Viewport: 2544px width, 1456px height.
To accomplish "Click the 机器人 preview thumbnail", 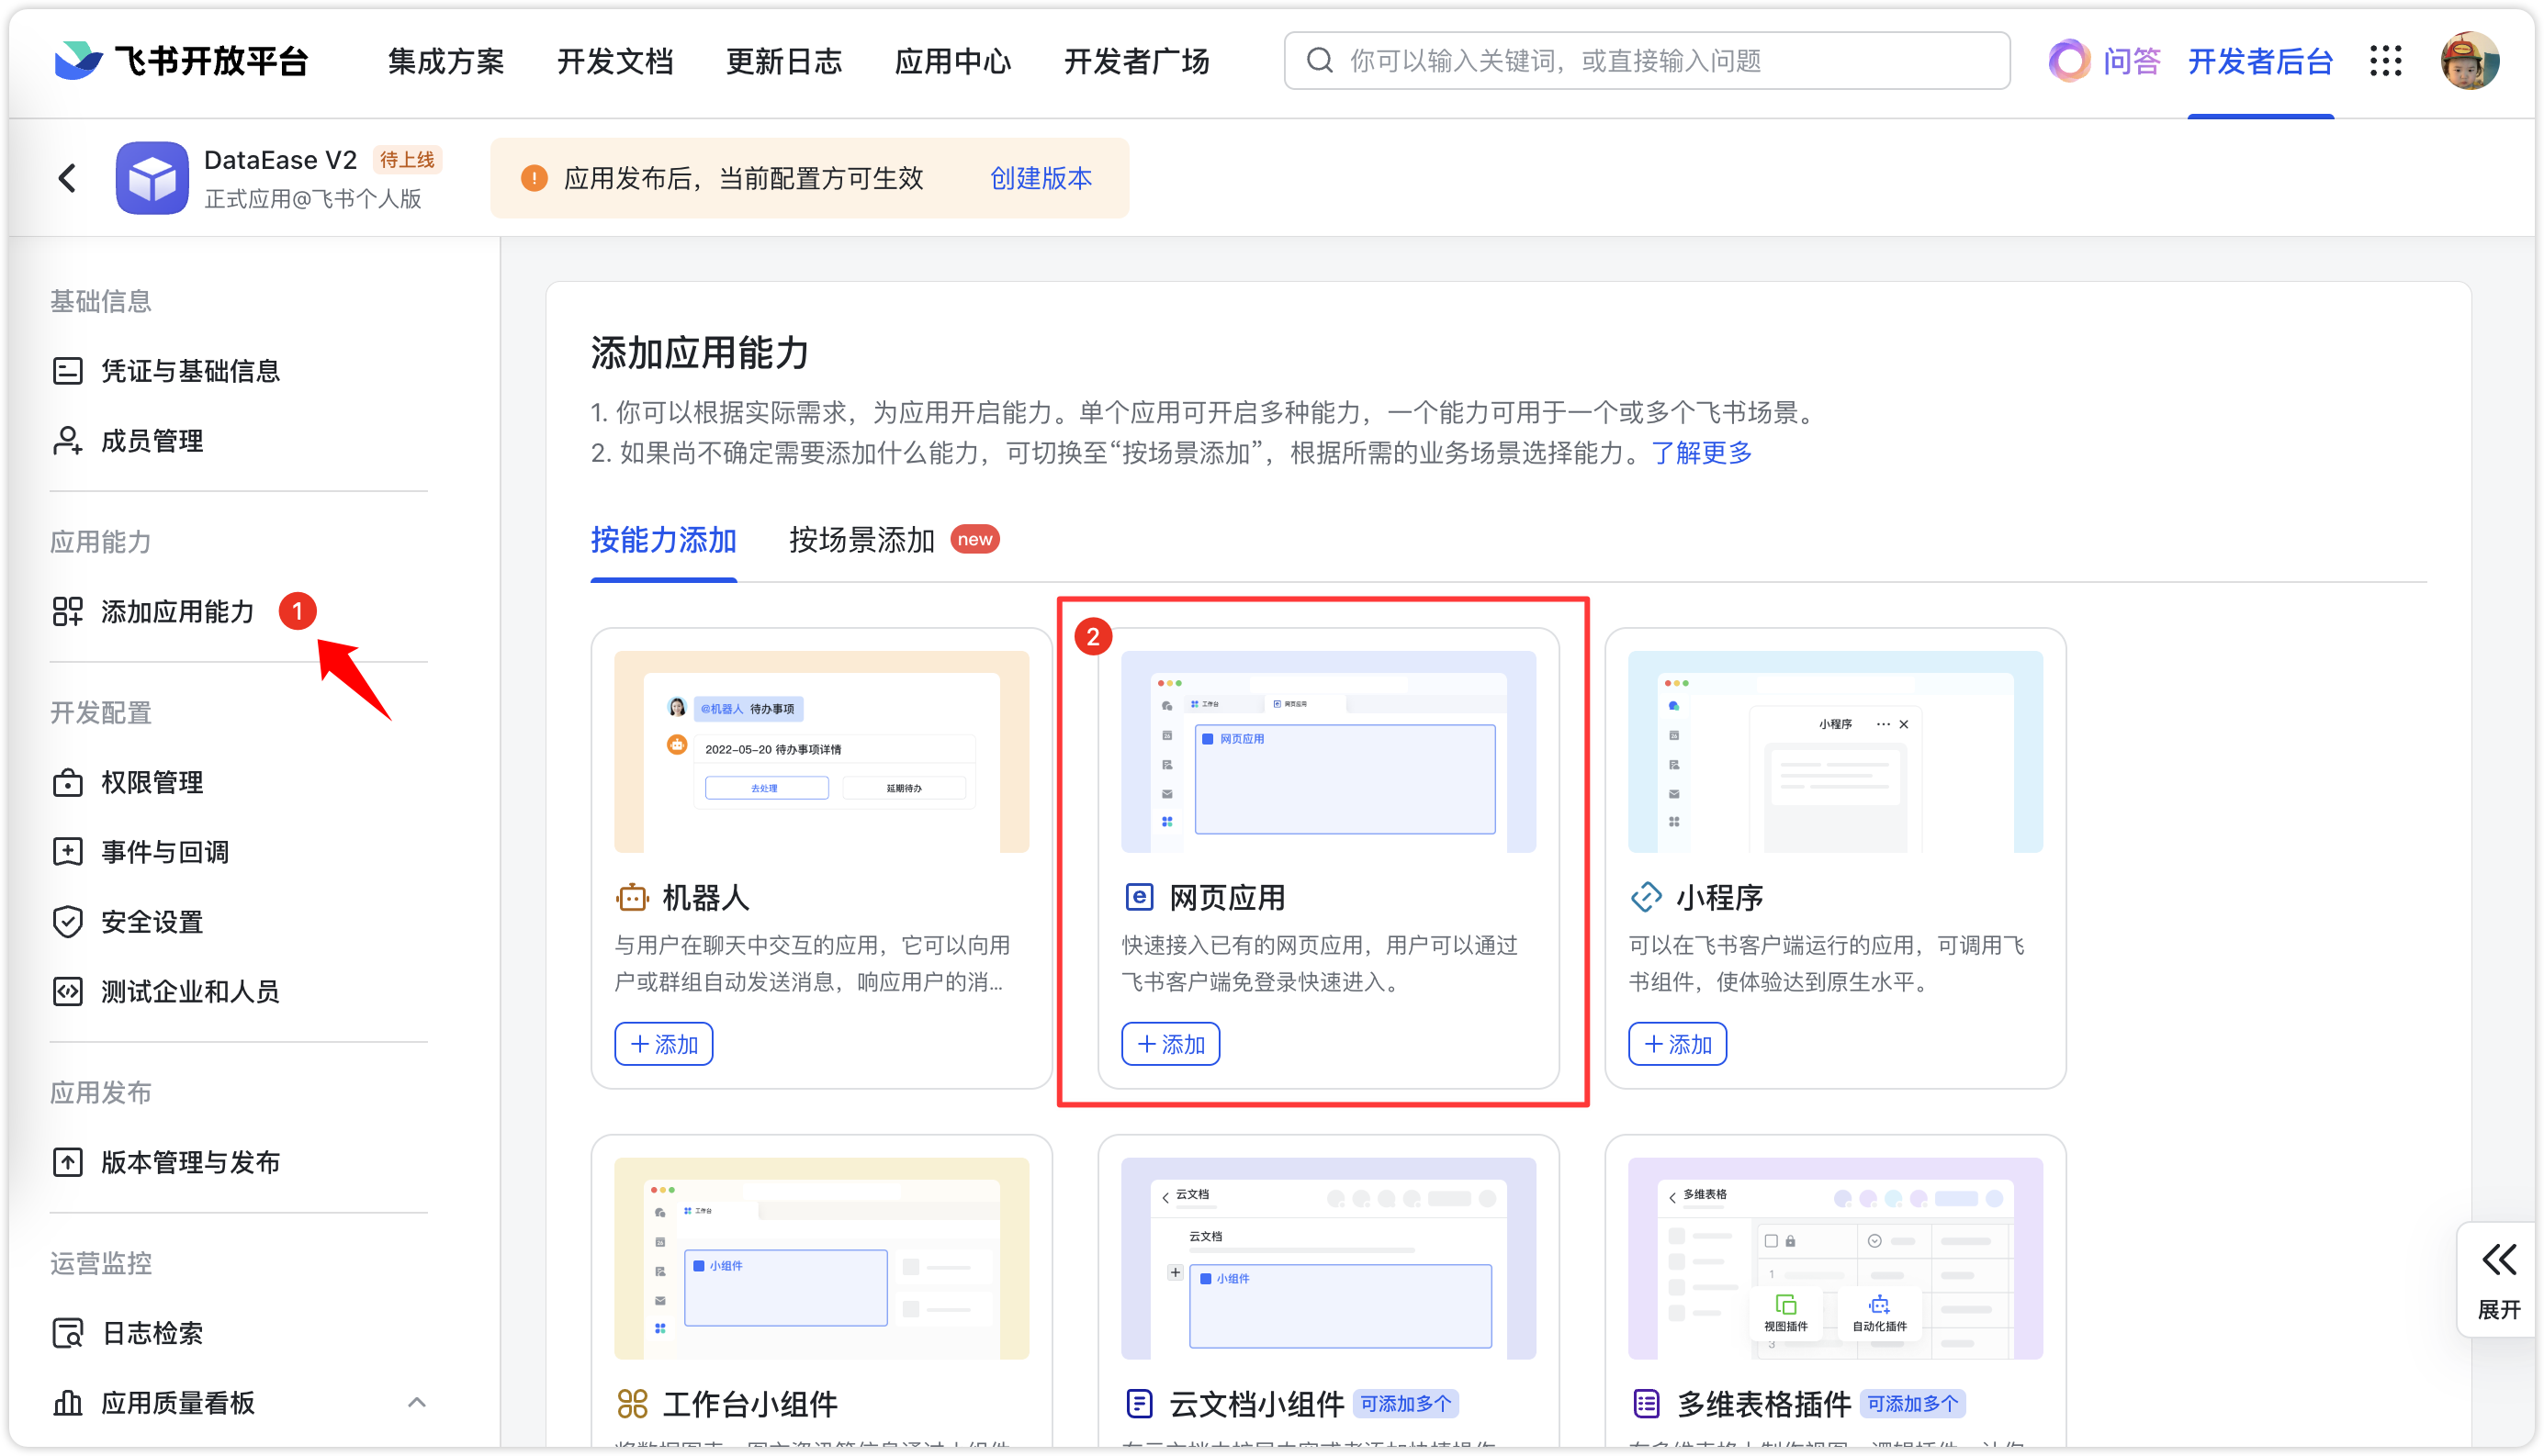I will pos(821,752).
